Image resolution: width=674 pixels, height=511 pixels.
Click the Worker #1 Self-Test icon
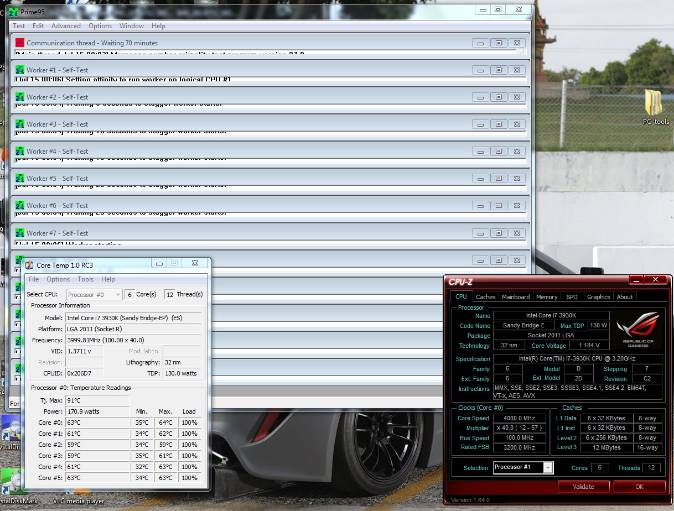[x=20, y=70]
